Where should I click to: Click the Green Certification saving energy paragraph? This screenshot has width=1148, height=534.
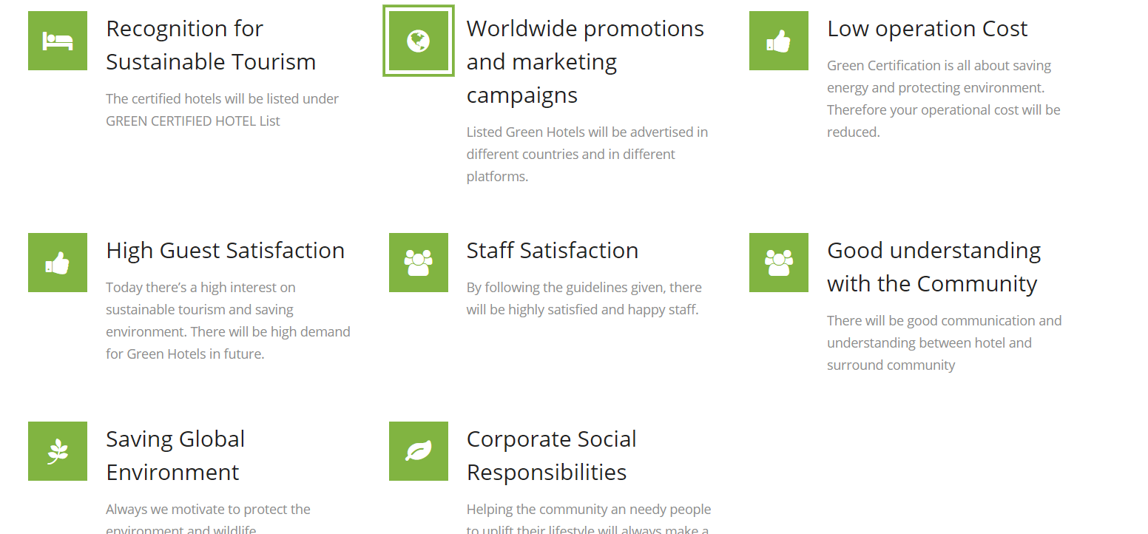coord(943,98)
